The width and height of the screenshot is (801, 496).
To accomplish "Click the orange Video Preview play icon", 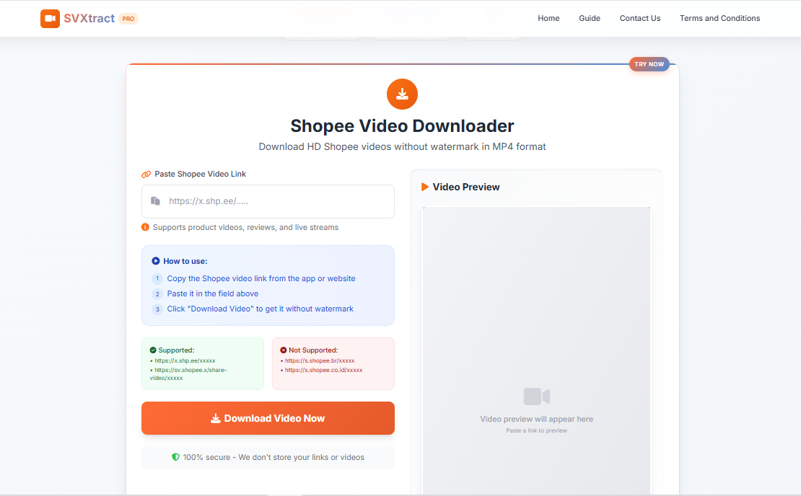I will pyautogui.click(x=424, y=187).
